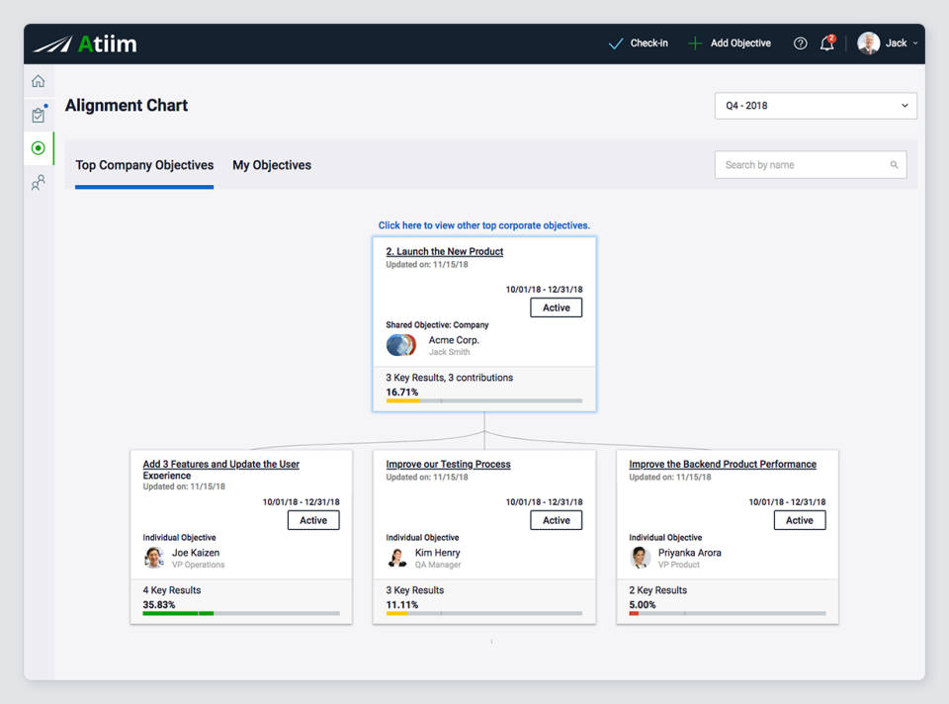Select the Top Company Objectives tab
949x704 pixels.
(x=144, y=165)
